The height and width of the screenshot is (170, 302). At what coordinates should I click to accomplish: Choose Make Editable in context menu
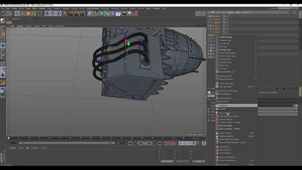(236, 113)
